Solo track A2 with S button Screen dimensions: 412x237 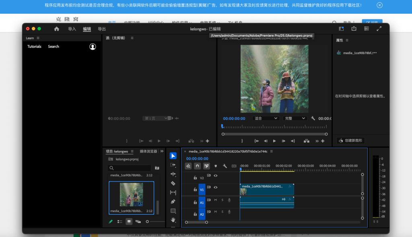pyautogui.click(x=222, y=212)
